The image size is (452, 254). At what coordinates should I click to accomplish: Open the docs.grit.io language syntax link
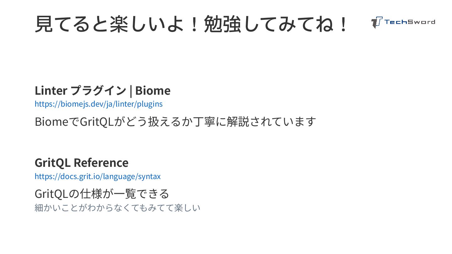click(x=98, y=176)
